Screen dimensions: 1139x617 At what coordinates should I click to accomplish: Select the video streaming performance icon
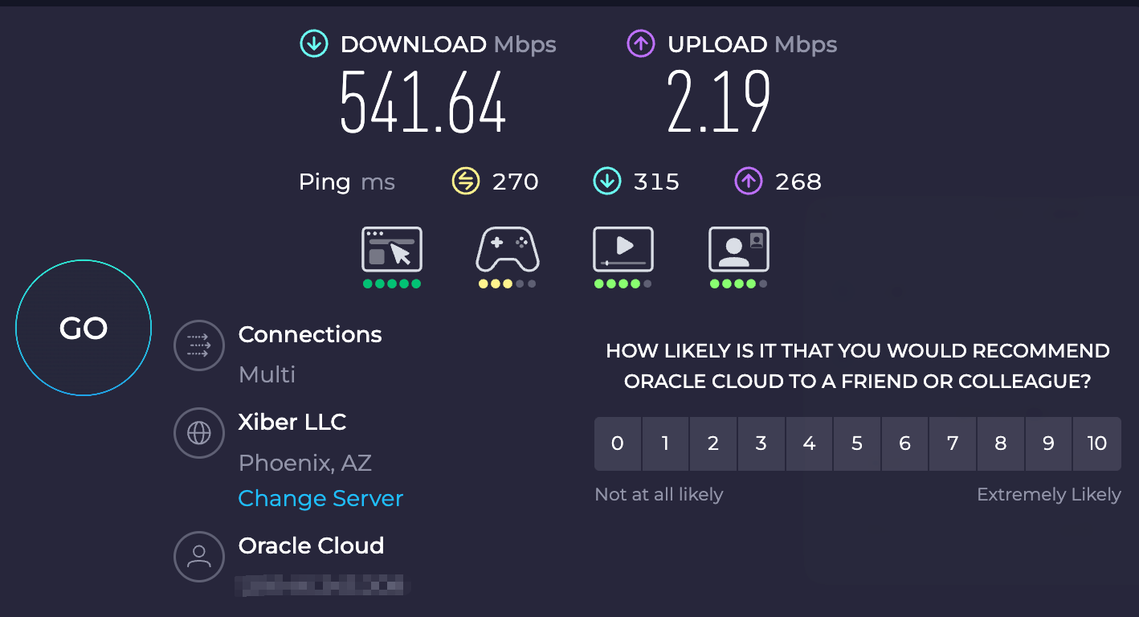click(623, 250)
